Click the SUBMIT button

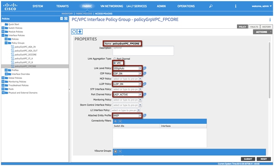pos(248,159)
